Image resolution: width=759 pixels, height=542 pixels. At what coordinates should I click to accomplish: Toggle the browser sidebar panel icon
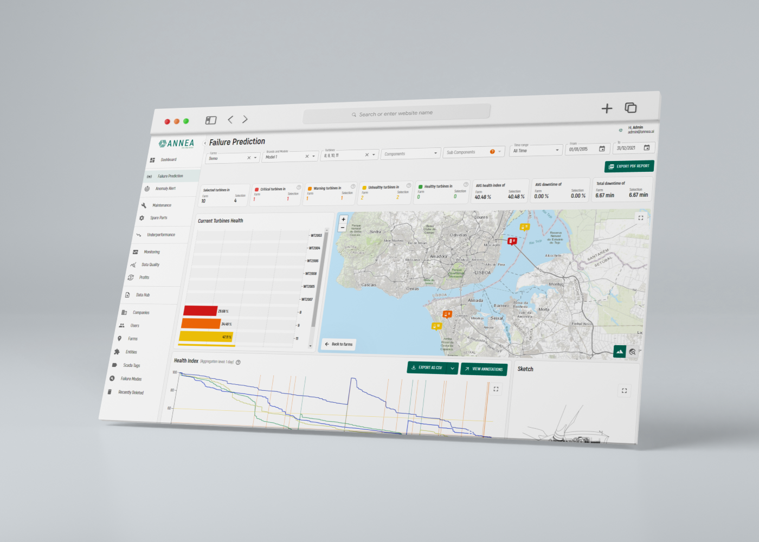tap(211, 120)
